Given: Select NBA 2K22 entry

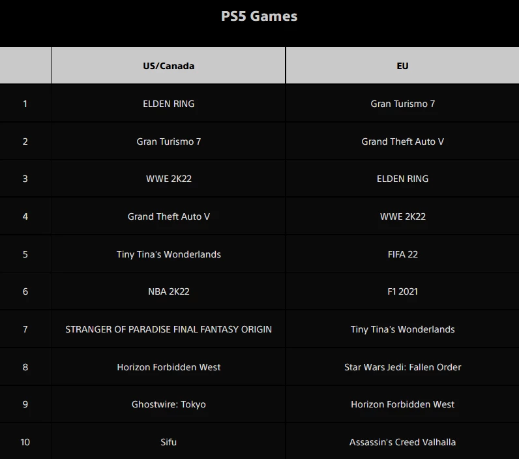Looking at the screenshot, I should [168, 291].
